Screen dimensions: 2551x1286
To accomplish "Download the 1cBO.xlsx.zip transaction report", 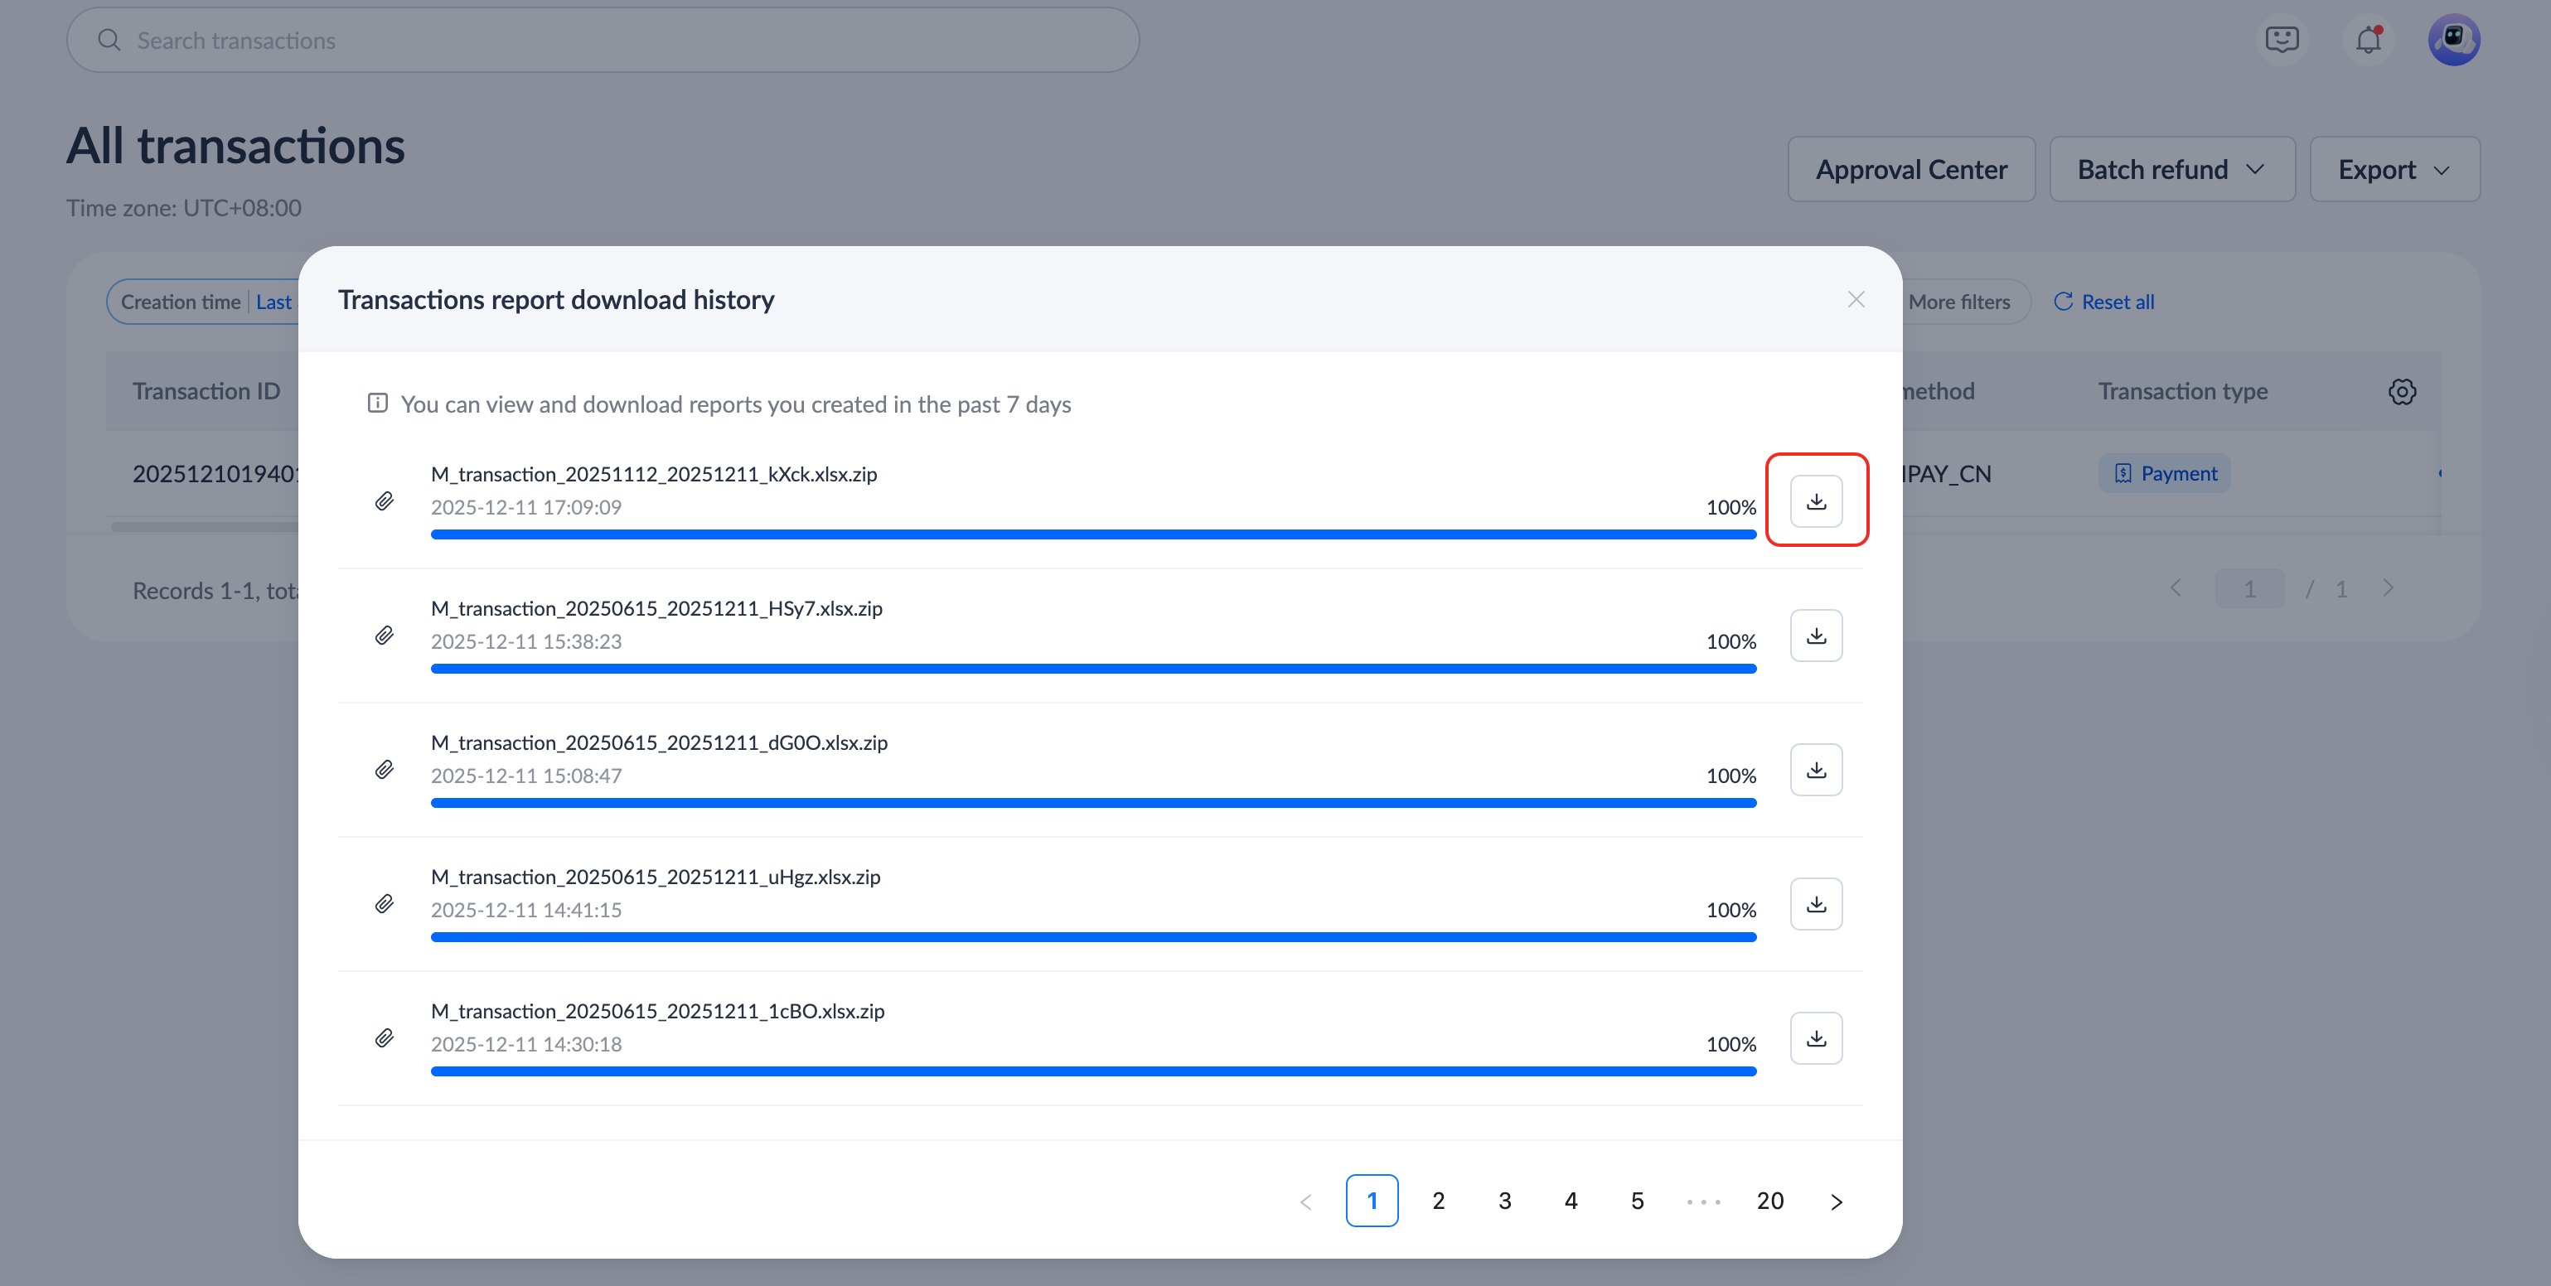I will (x=1815, y=1037).
